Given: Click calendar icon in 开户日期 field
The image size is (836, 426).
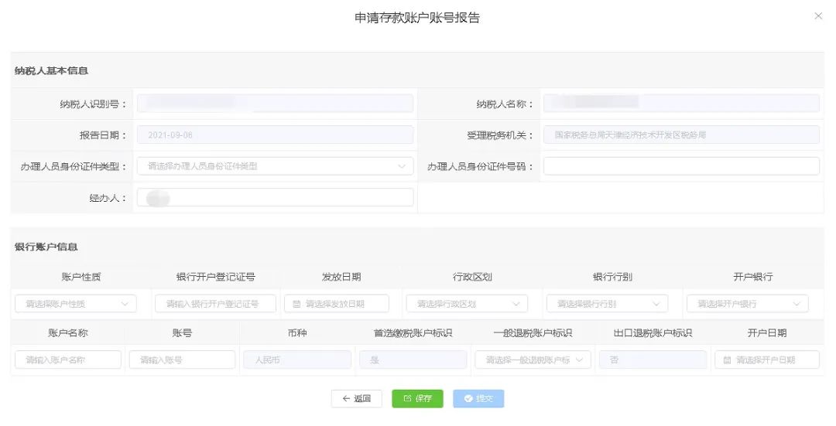Looking at the screenshot, I should tap(727, 360).
